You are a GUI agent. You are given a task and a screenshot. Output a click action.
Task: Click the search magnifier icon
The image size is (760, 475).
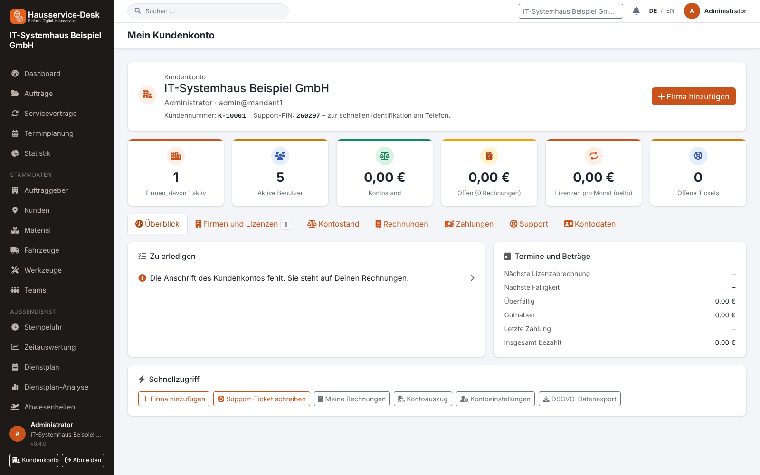click(x=138, y=11)
